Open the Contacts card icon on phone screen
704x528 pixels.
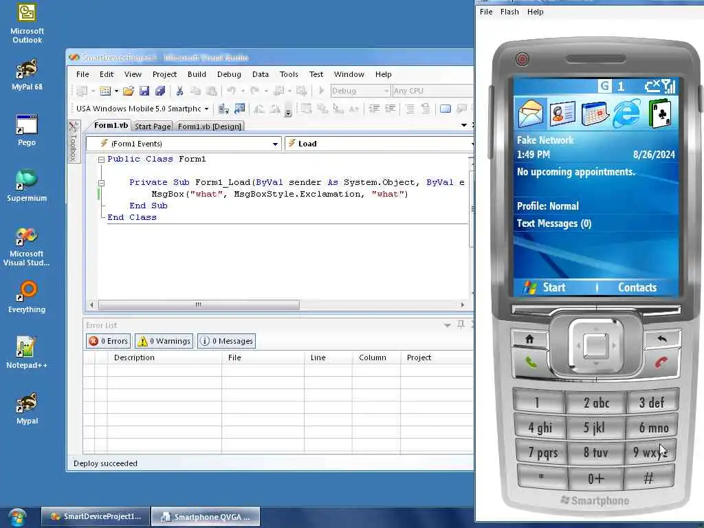[x=562, y=113]
